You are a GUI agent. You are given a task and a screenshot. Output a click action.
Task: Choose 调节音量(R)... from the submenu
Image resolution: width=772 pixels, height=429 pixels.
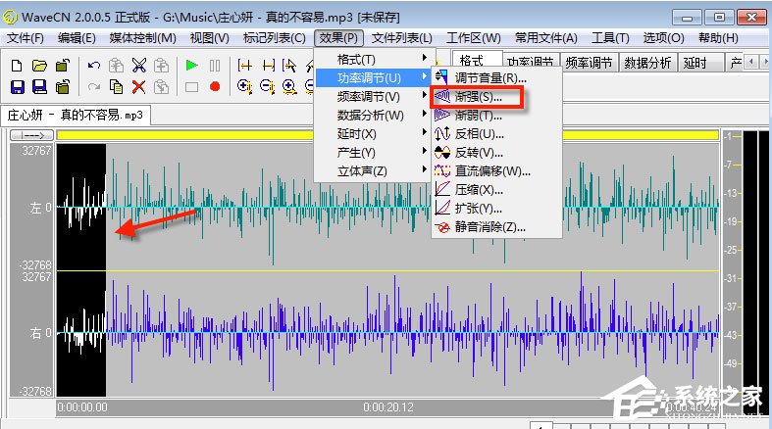tap(490, 78)
